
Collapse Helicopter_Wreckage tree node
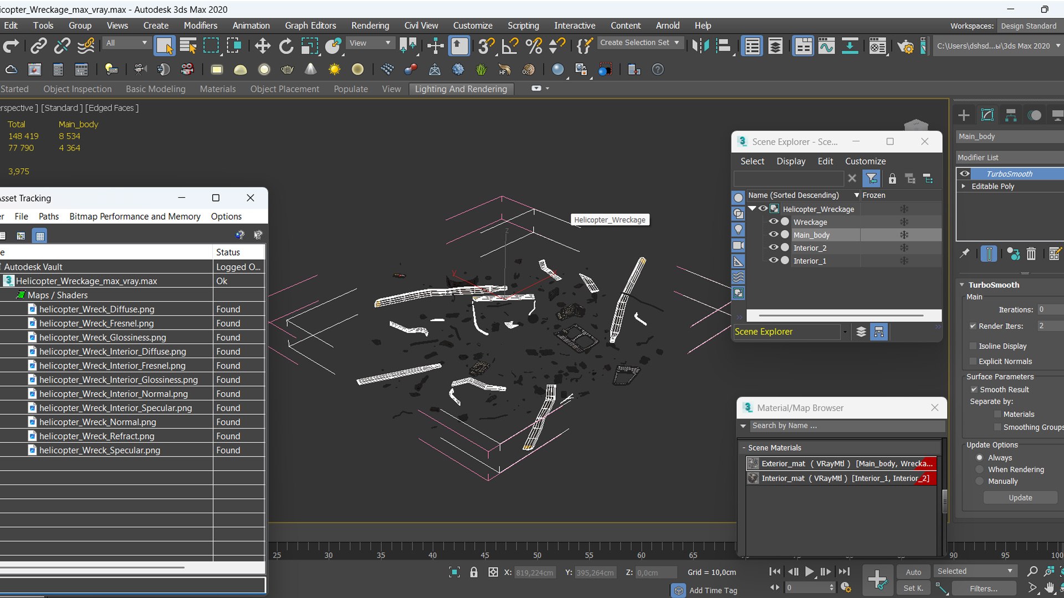752,209
